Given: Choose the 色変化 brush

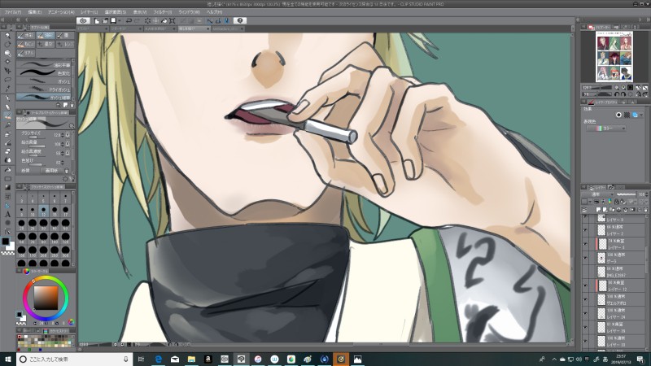Looking at the screenshot, I should (44, 73).
